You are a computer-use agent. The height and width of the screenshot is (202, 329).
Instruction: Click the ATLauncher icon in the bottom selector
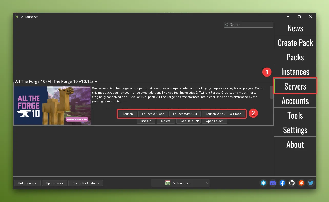(x=168, y=183)
